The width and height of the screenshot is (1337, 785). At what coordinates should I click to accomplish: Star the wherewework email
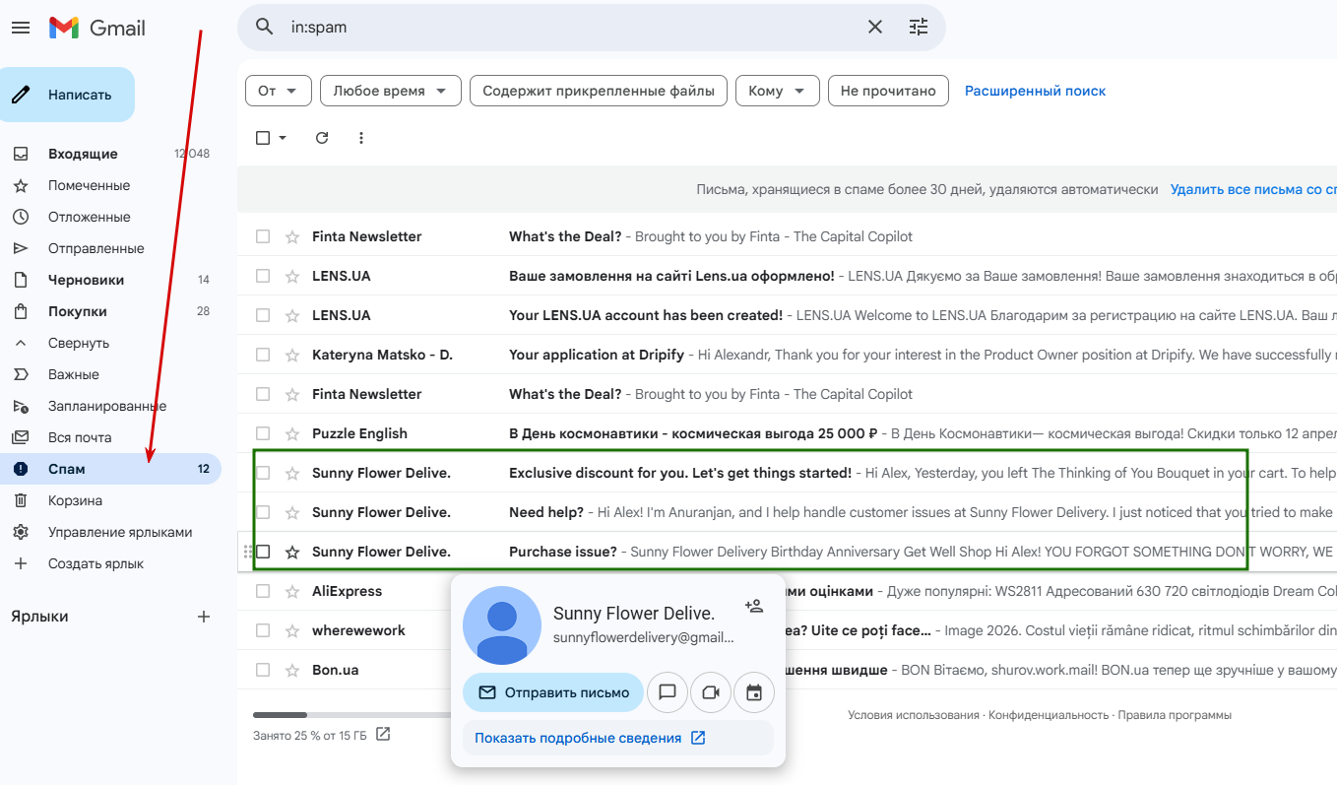[292, 630]
